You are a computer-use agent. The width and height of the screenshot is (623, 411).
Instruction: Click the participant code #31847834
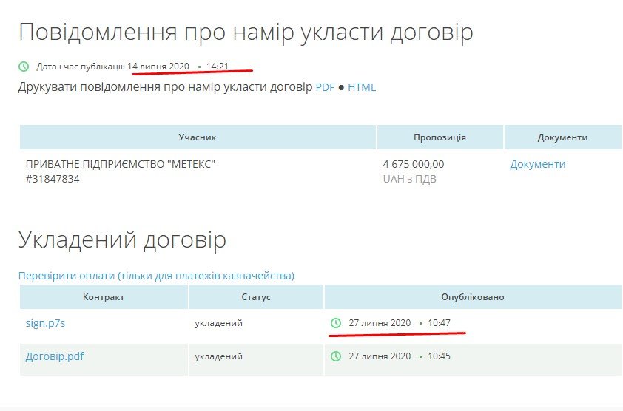[x=53, y=179]
